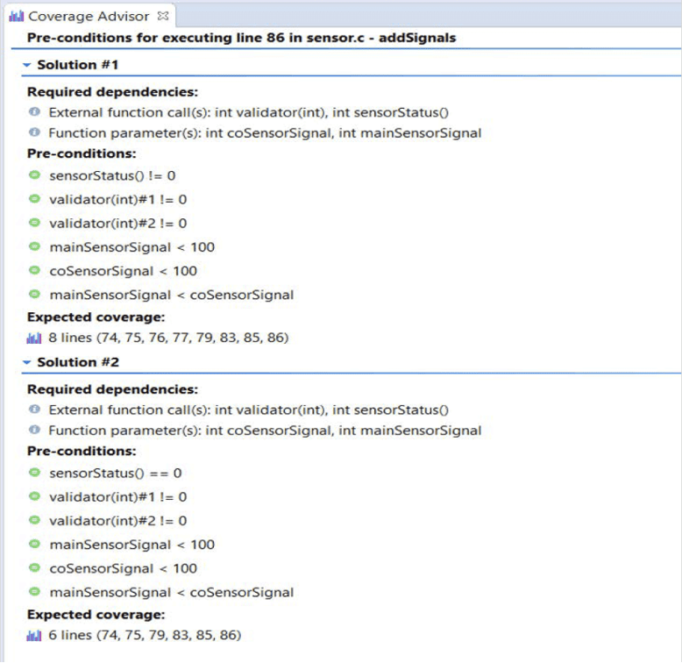Select Solution #2 'mainSensorSignal < coSensorSignal' row

171,593
